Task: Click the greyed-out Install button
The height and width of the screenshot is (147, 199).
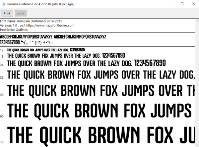Action: tap(21, 13)
